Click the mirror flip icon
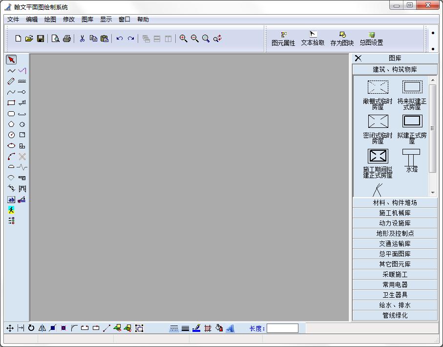 click(x=42, y=328)
